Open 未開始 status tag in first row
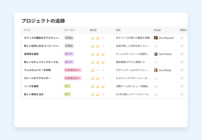The height and width of the screenshot is (140, 202). 69,38
